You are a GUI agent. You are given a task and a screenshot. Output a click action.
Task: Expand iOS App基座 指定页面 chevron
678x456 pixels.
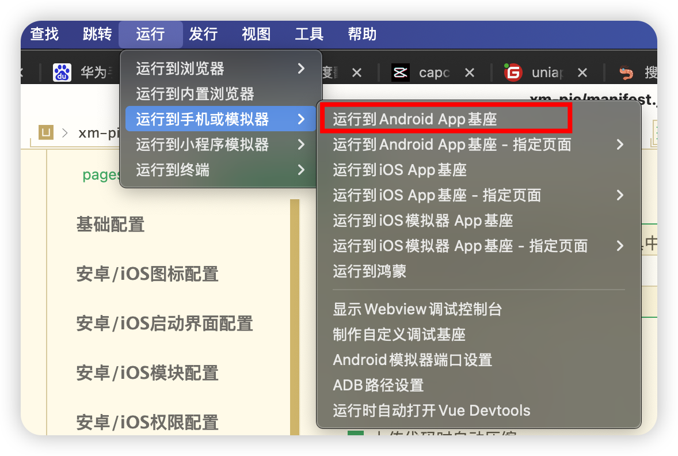pyautogui.click(x=620, y=195)
